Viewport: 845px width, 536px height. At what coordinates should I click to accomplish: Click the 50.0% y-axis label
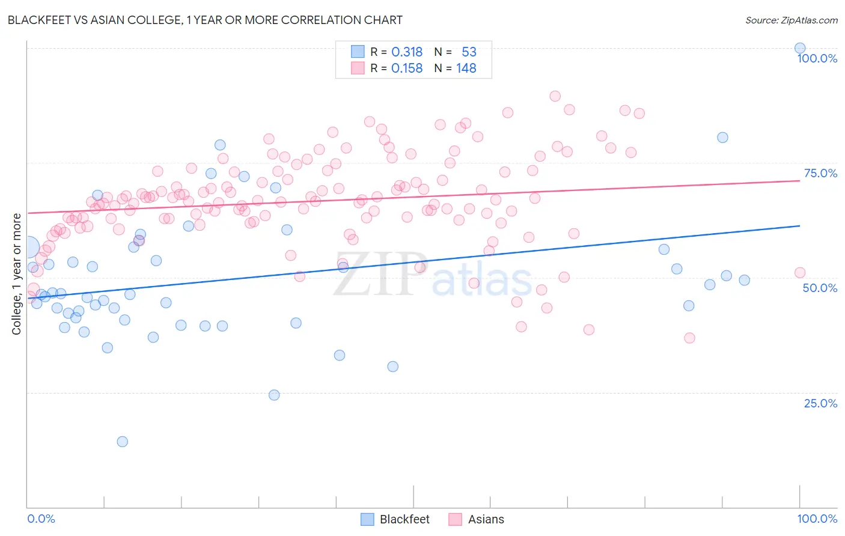[x=820, y=288]
